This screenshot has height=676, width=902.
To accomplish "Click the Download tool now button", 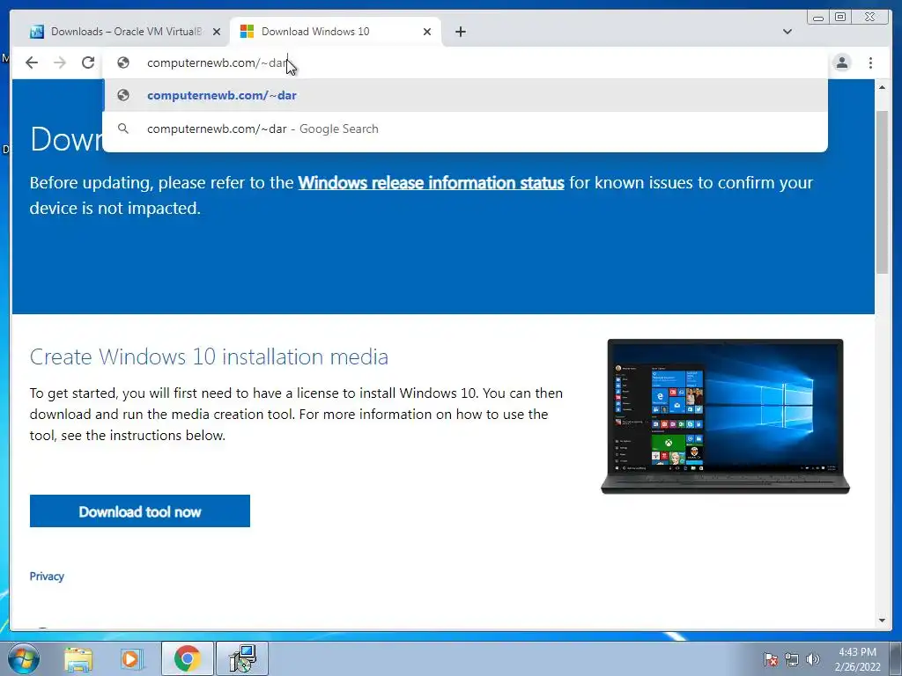I will [x=140, y=511].
